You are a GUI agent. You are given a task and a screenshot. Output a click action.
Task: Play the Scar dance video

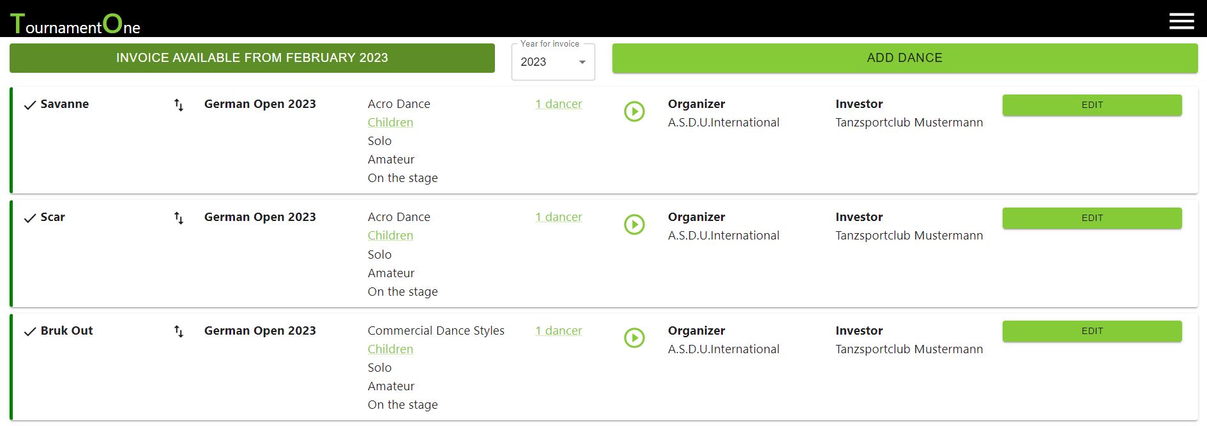[634, 225]
